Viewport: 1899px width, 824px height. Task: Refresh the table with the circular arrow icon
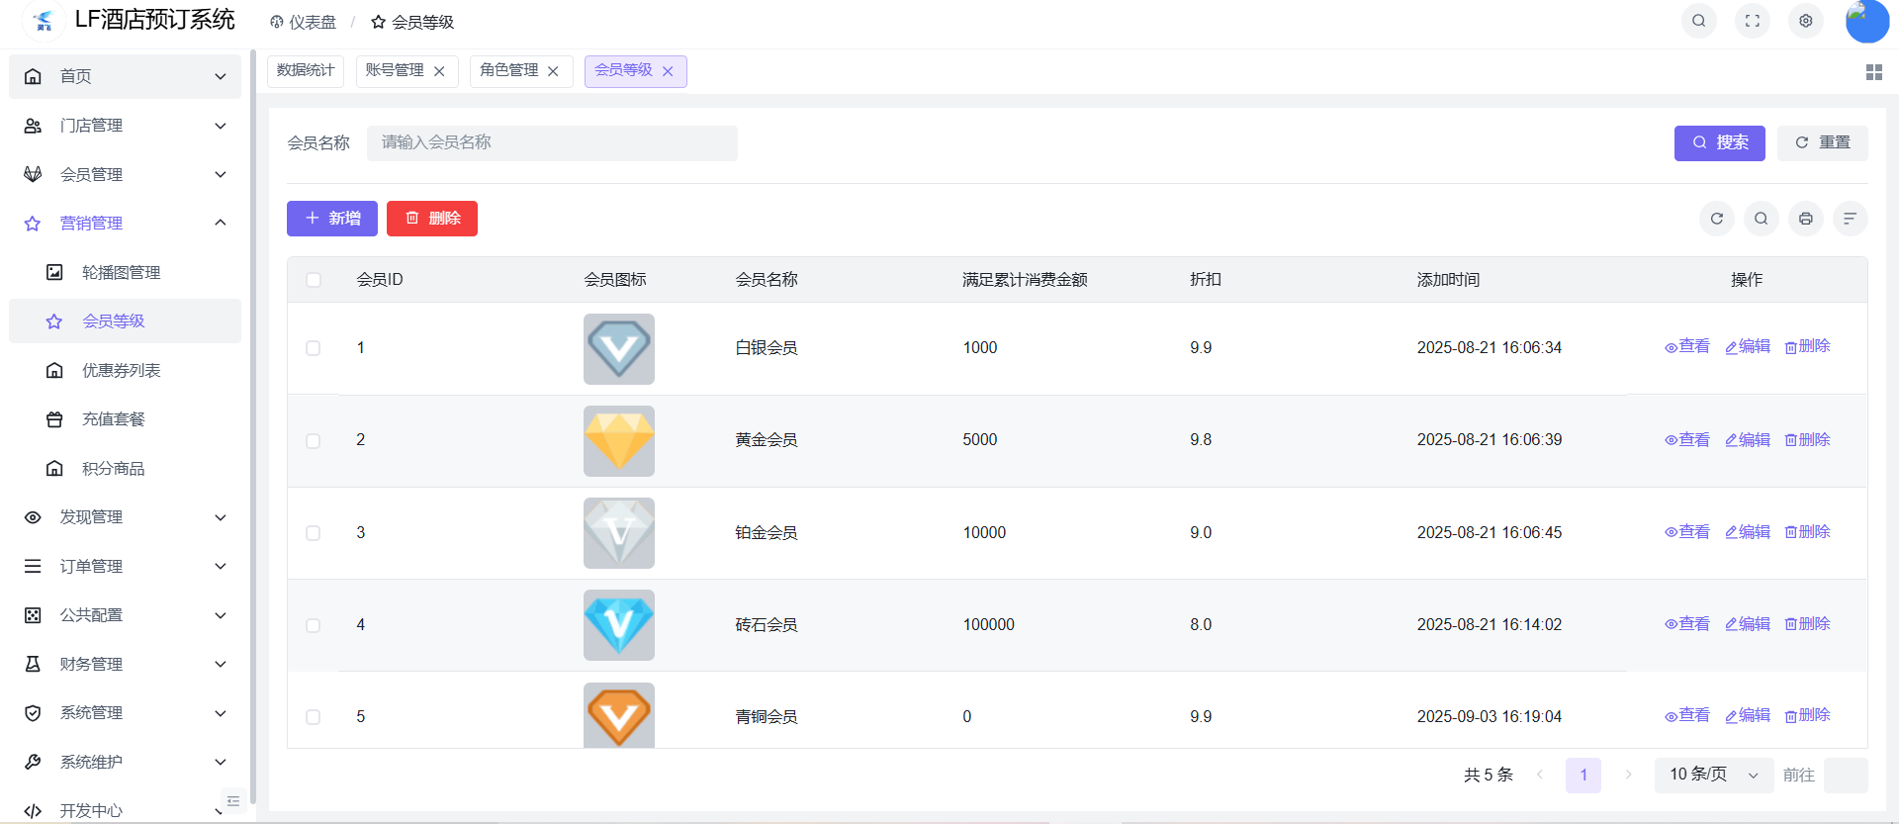click(1716, 219)
